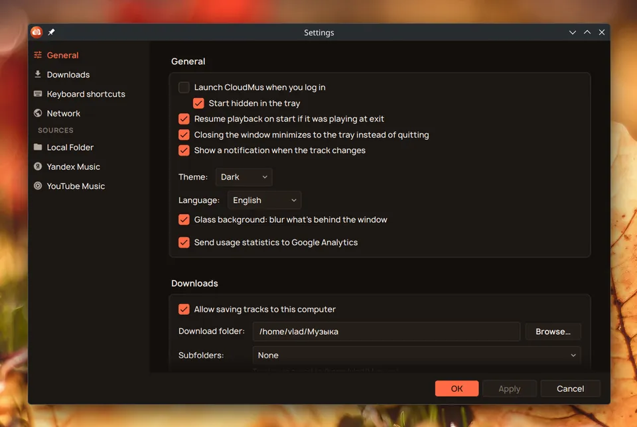Maximize the Settings window
Viewport: 637px width, 427px height.
[x=587, y=32]
